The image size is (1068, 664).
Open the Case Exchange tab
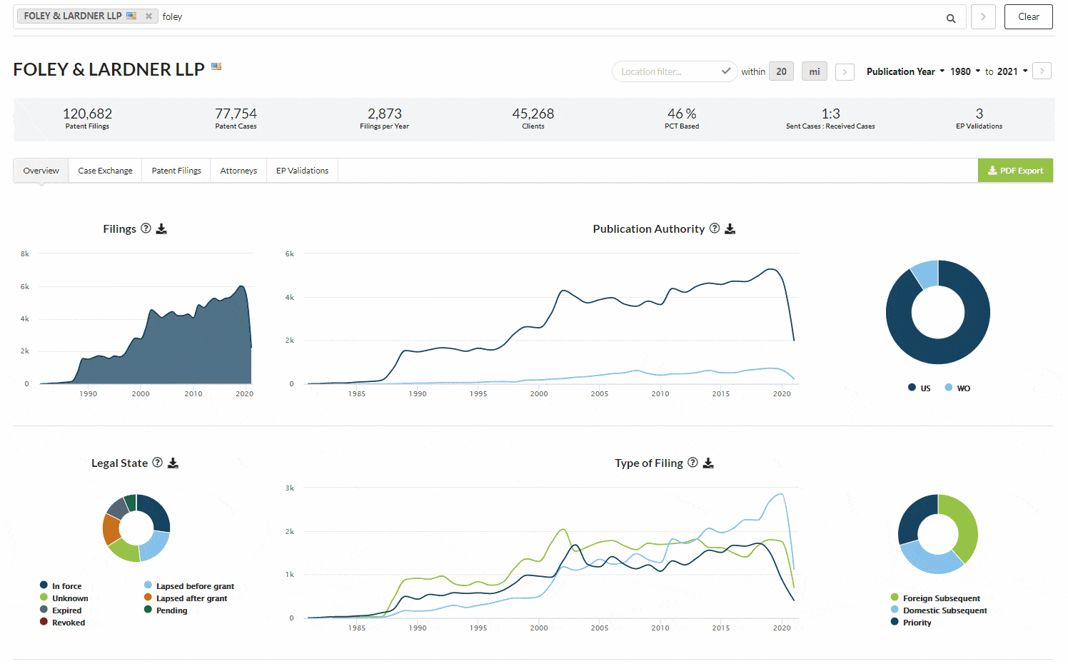click(x=105, y=171)
